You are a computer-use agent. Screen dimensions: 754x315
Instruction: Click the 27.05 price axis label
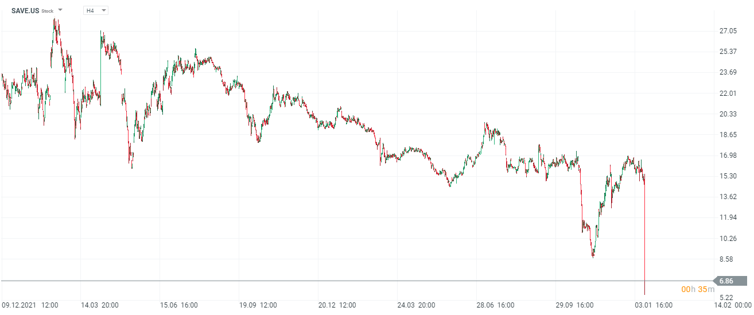pyautogui.click(x=728, y=31)
